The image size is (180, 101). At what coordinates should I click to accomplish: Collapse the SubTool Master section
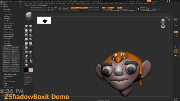pos(8,45)
